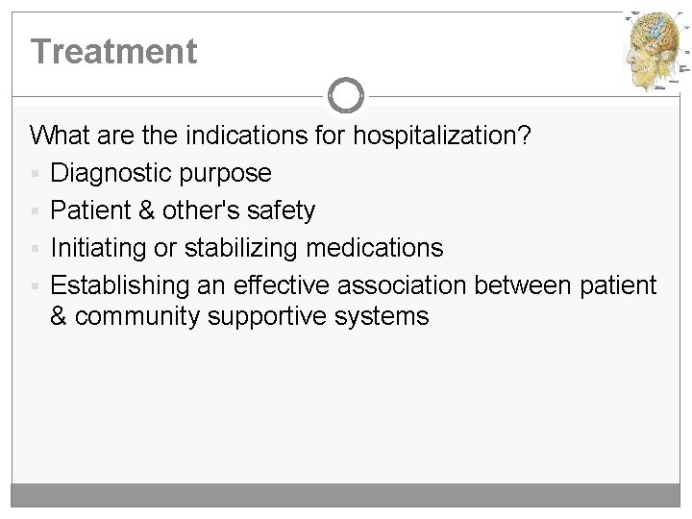This screenshot has height=519, width=692.
Task: Click the Treatment slide title
Action: (113, 51)
